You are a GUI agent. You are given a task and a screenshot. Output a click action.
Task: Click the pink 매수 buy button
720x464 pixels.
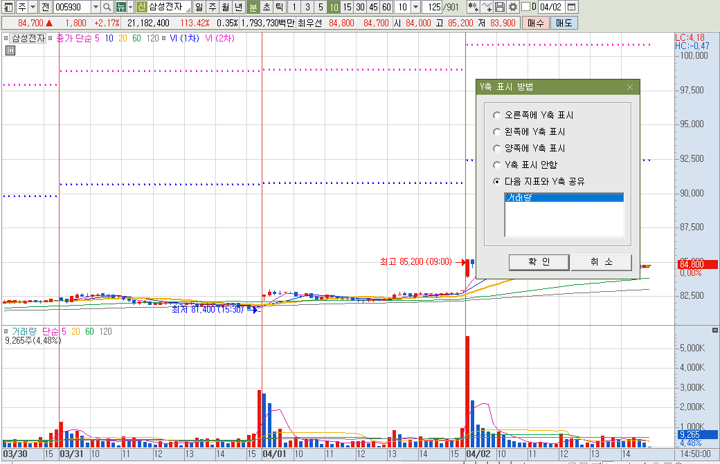click(535, 23)
